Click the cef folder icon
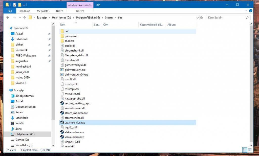 click(x=62, y=31)
